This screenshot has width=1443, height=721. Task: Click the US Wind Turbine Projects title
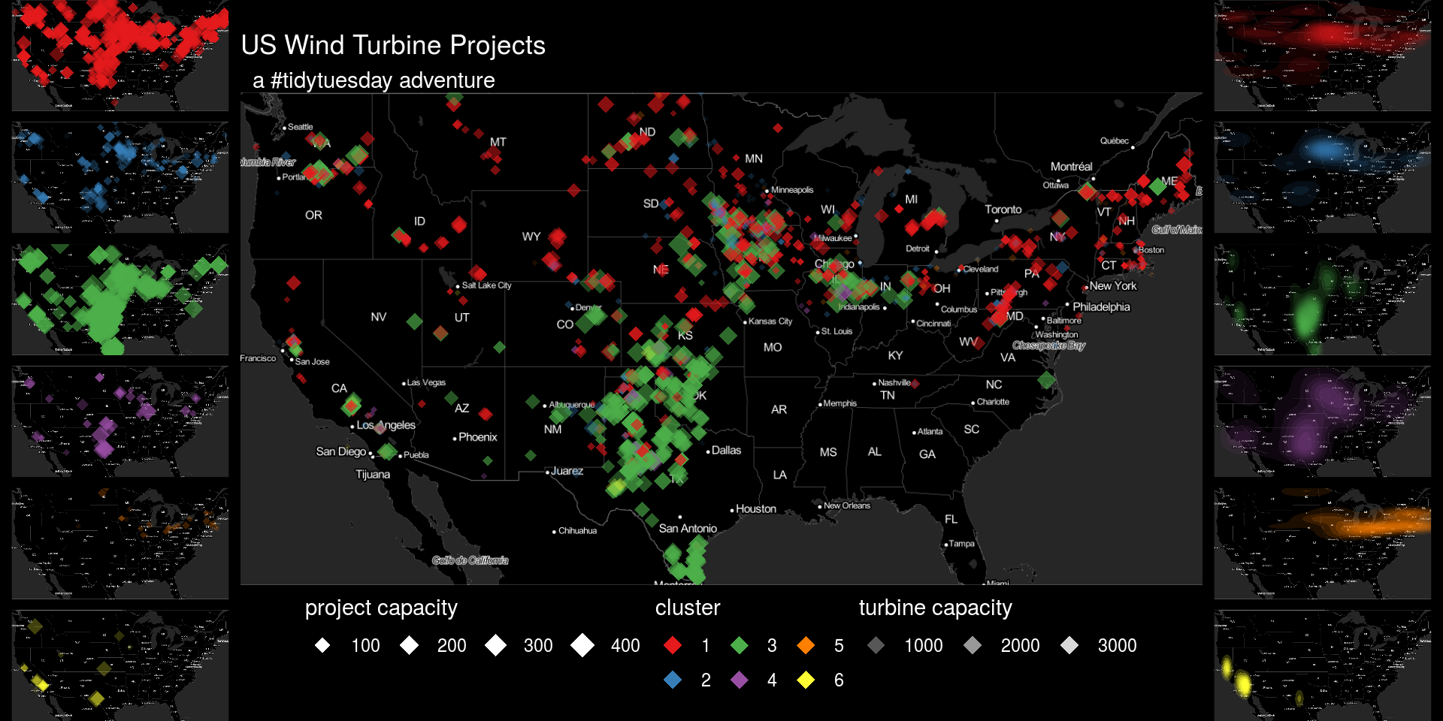pos(393,45)
